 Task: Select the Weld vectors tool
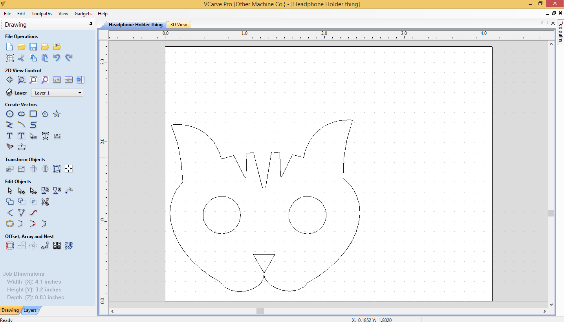[10, 202]
